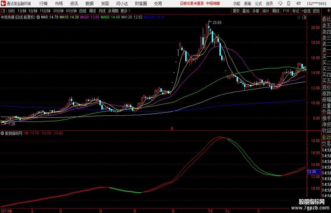Image resolution: width=331 pixels, height=213 pixels.
Task: Add stock with +自选 button
Action: click(x=306, y=11)
